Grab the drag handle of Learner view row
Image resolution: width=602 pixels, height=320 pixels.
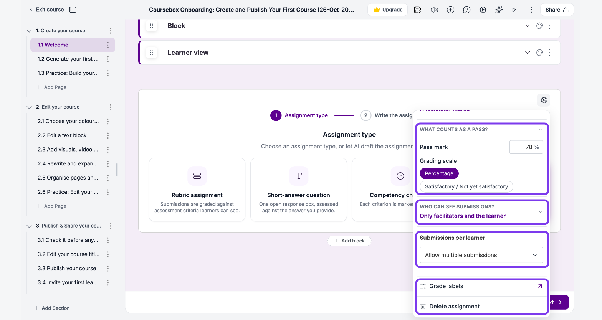click(x=152, y=53)
